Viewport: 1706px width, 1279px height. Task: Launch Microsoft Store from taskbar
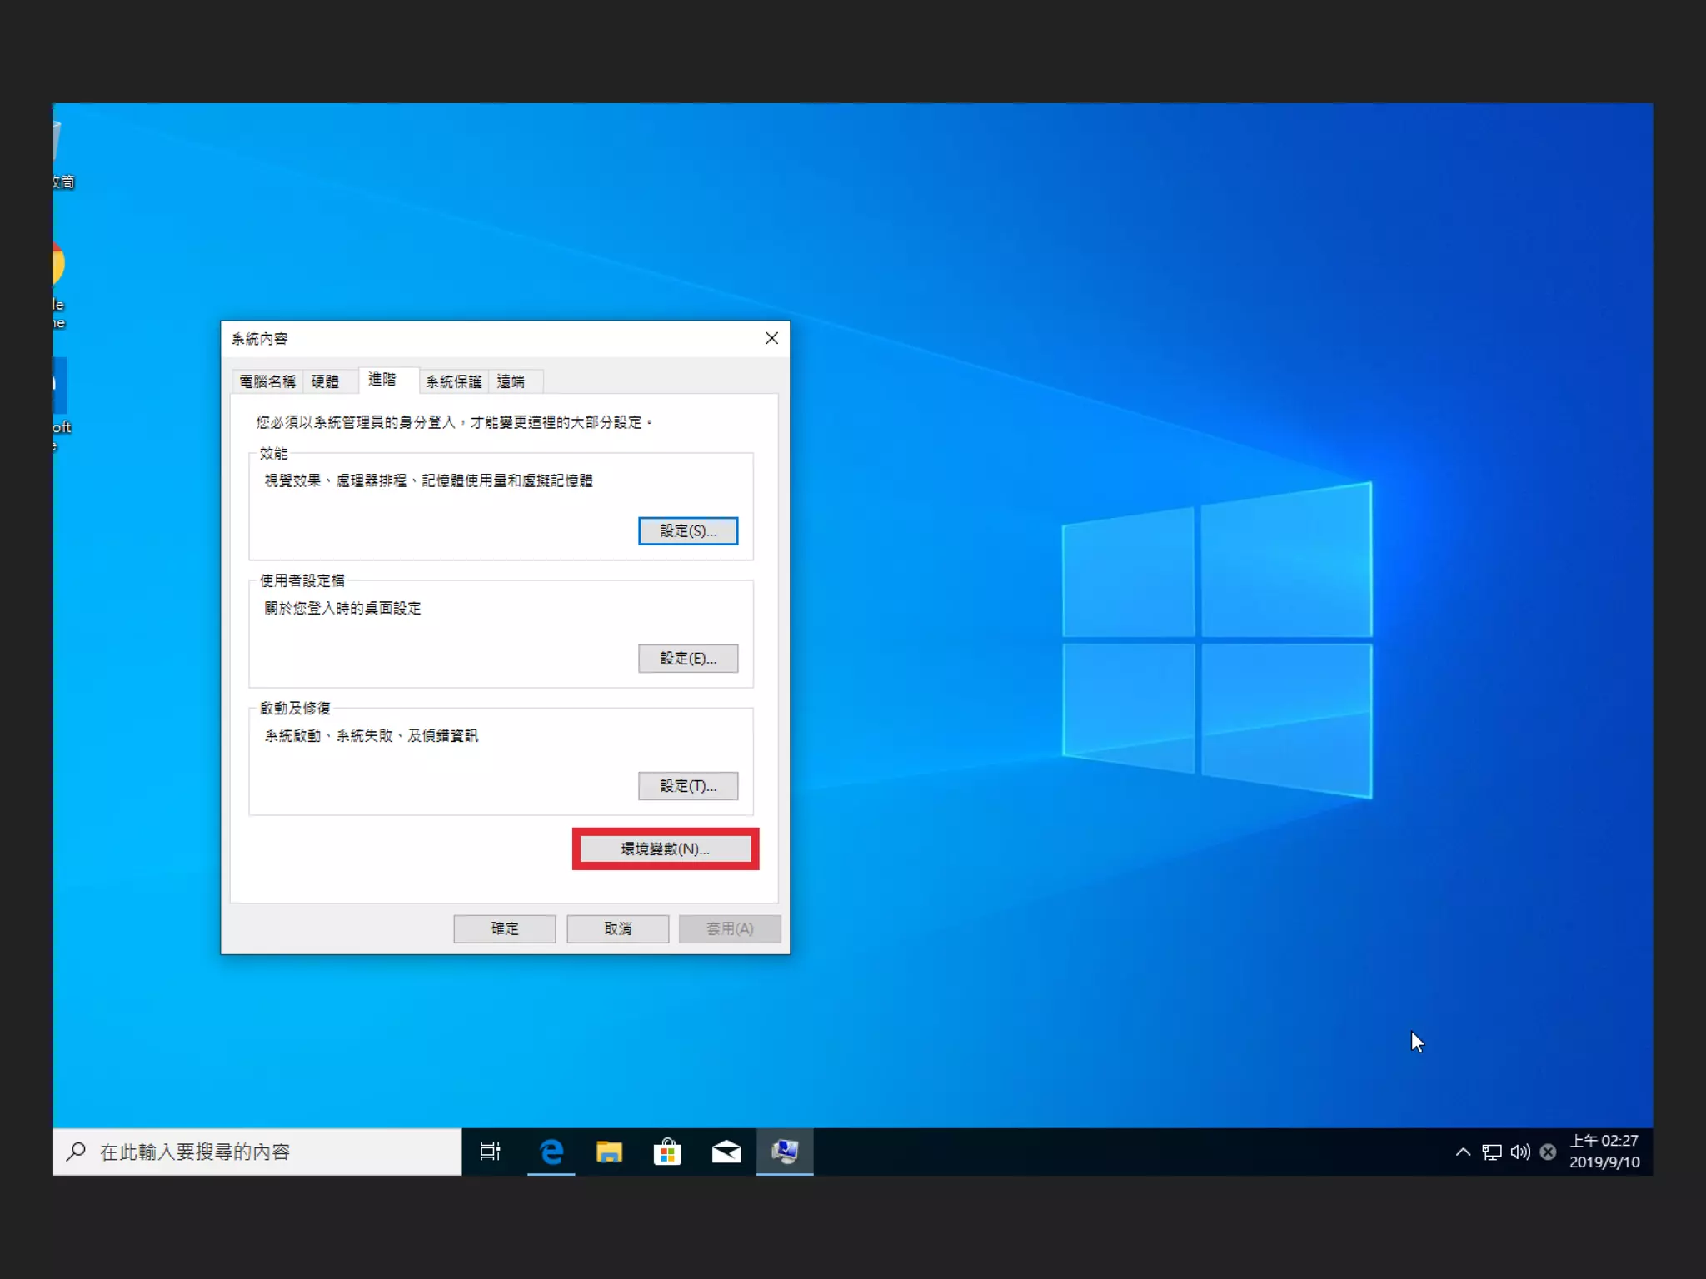[x=667, y=1152]
